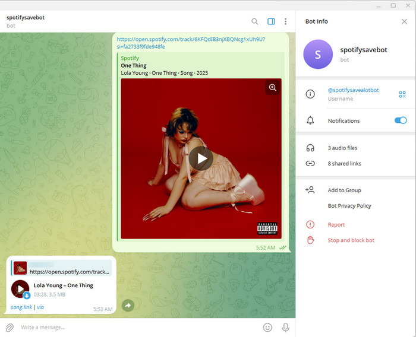Viewport: 416px width, 337px height.
Task: Focus the Write a message field
Action: pos(138,328)
